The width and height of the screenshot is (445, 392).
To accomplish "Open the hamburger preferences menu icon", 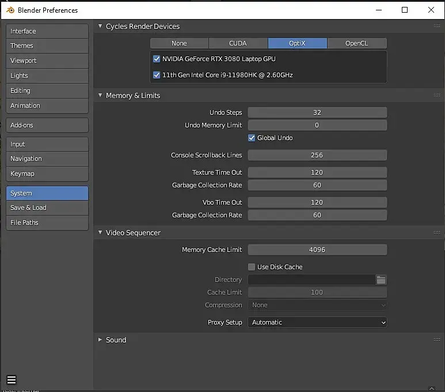I will pyautogui.click(x=12, y=380).
